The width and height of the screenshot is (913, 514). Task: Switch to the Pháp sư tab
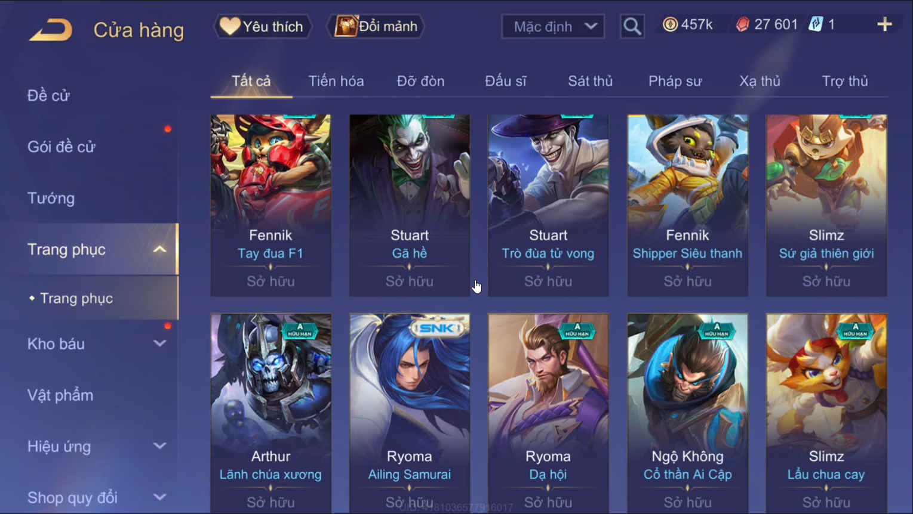675,81
